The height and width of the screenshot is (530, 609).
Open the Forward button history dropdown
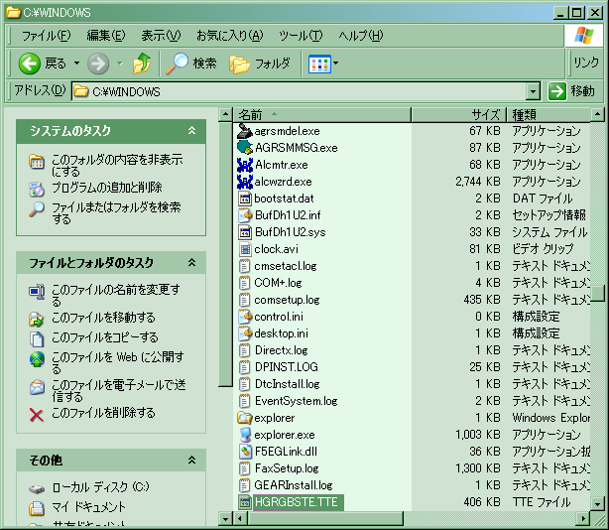(120, 64)
